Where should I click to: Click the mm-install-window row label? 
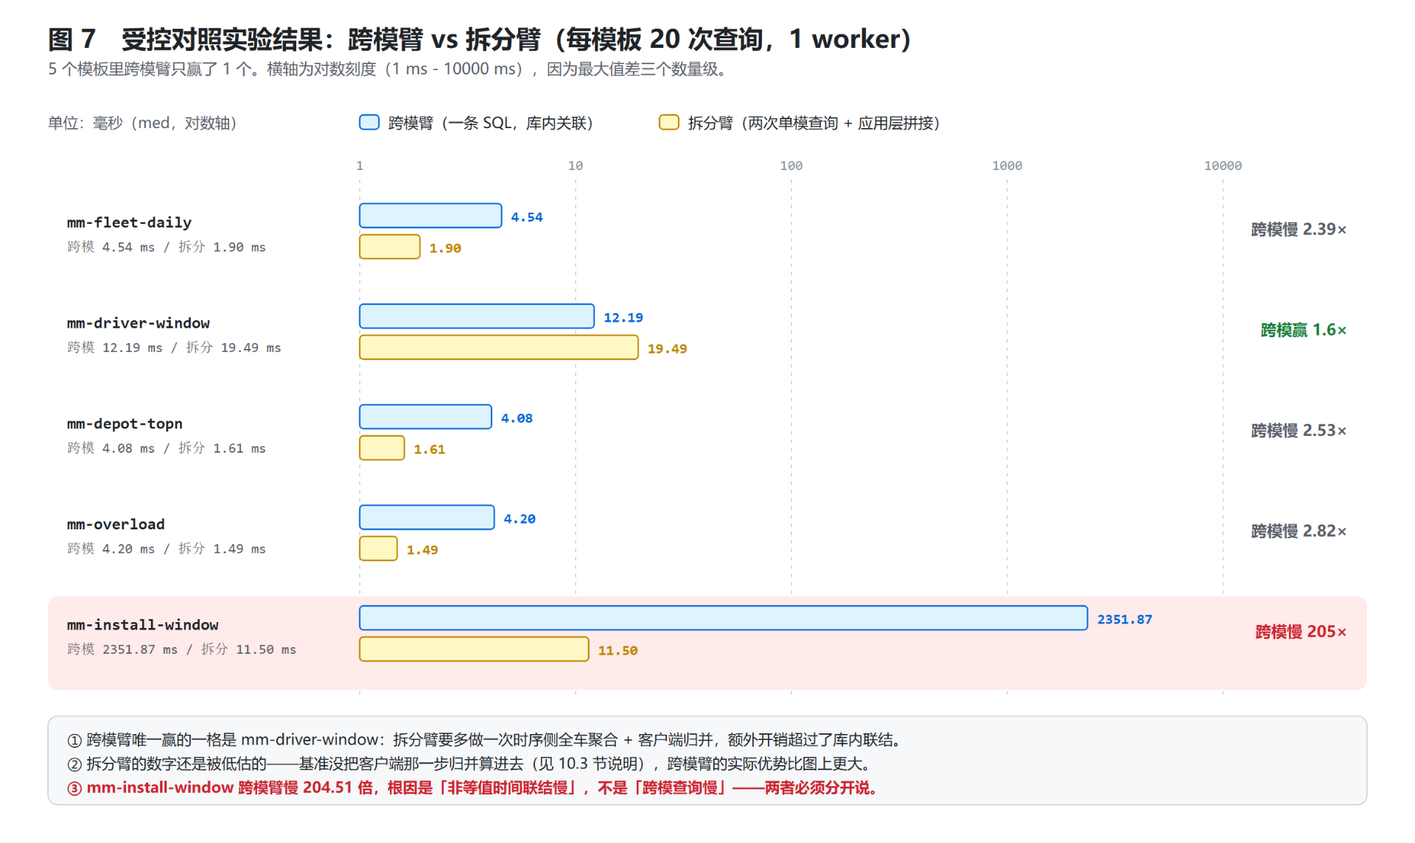142,625
